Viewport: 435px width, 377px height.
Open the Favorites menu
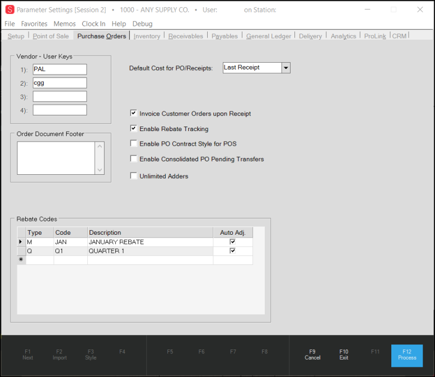(34, 24)
